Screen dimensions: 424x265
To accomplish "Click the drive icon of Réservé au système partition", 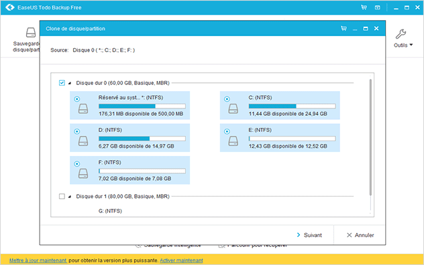I will click(x=83, y=108).
